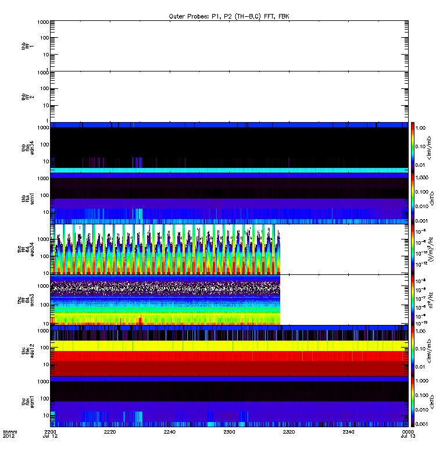Click the '2220' time axis label
The height and width of the screenshot is (465, 436).
click(x=110, y=432)
